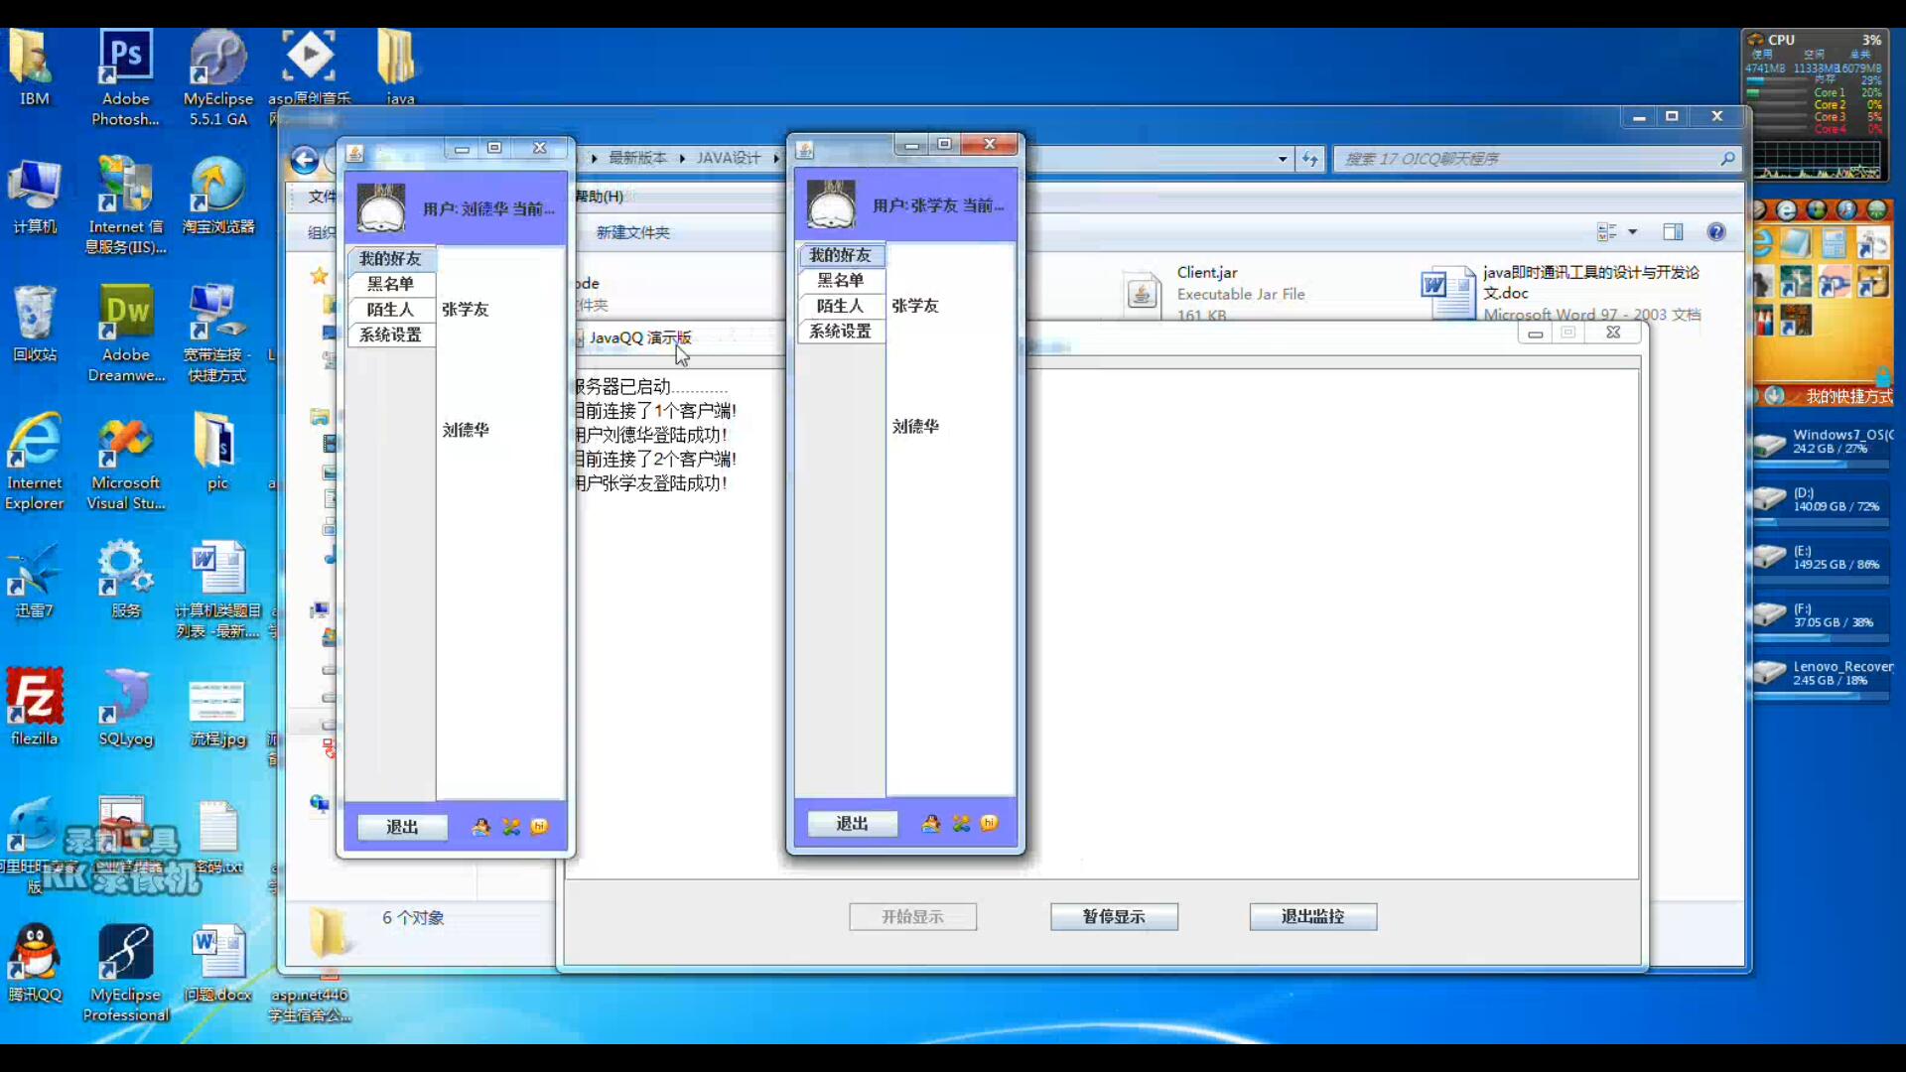This screenshot has width=1906, height=1072.
Task: Select 黑名单 tab in 刘德华 window
Action: (x=390, y=284)
